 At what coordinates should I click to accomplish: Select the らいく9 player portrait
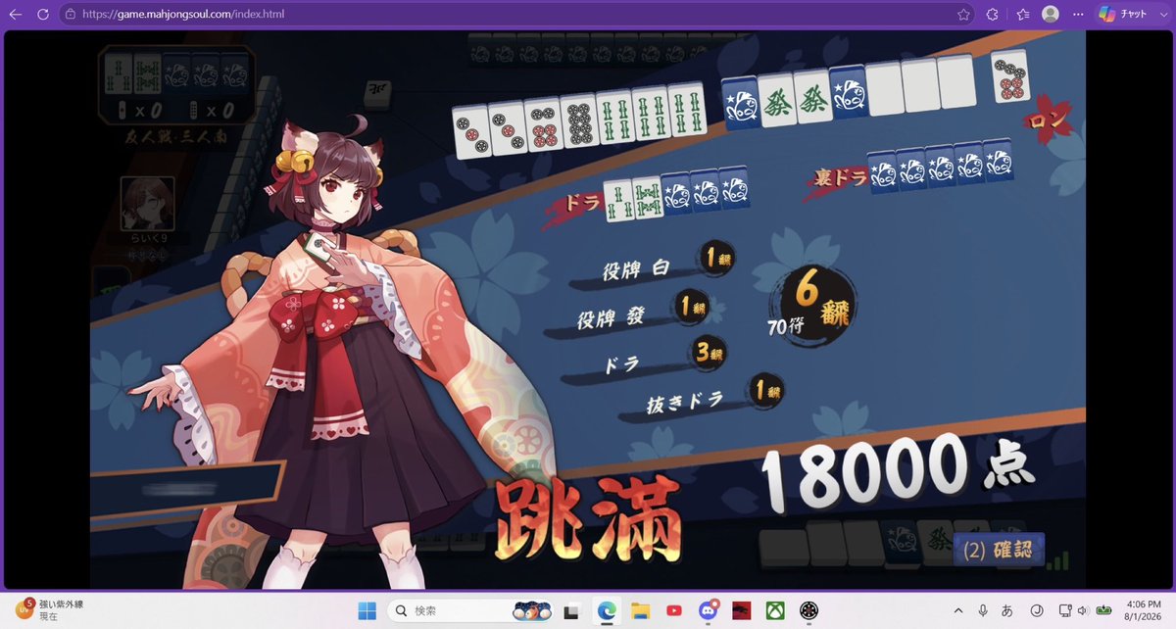147,203
